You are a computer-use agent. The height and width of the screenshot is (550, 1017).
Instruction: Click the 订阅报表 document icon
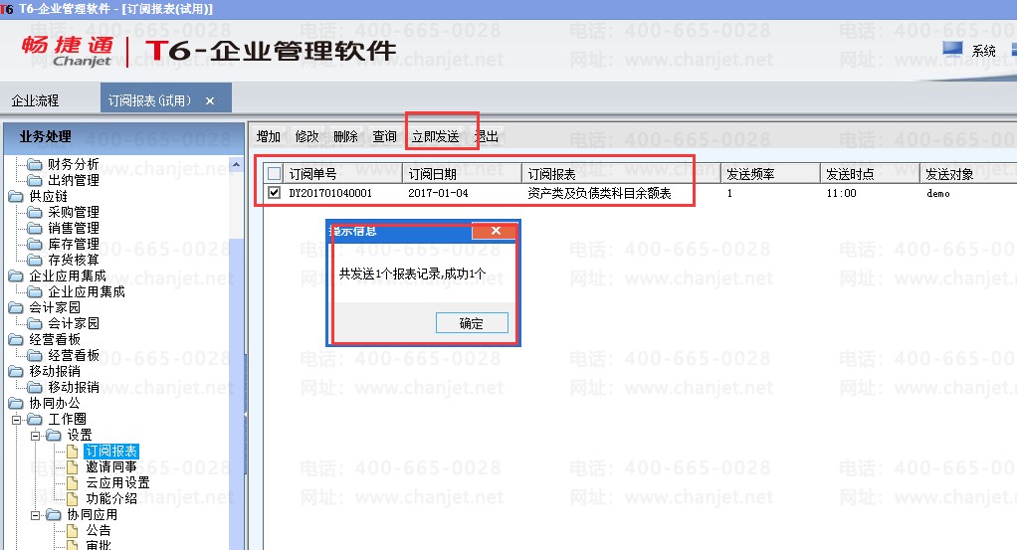tap(73, 451)
